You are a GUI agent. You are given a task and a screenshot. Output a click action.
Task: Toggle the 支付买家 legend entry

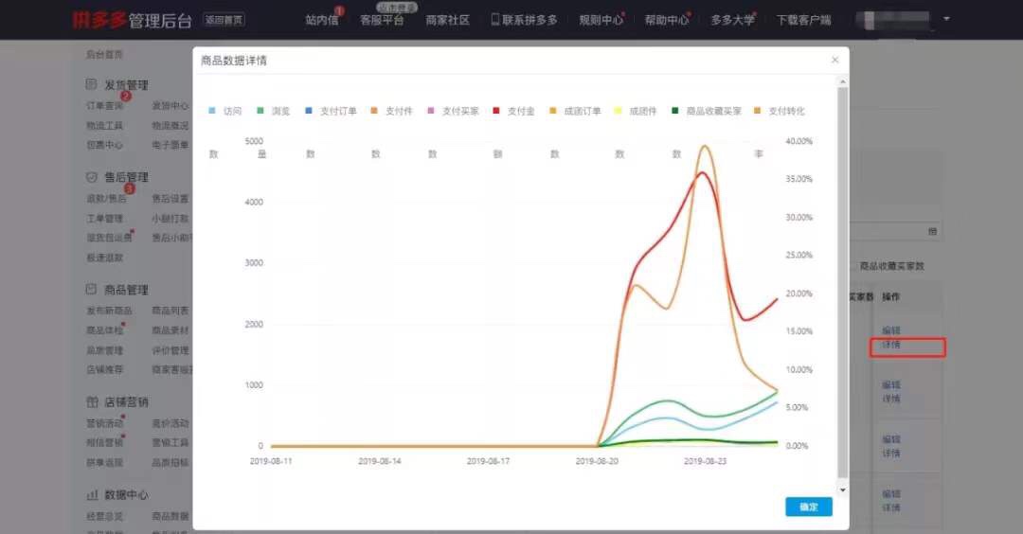[453, 111]
